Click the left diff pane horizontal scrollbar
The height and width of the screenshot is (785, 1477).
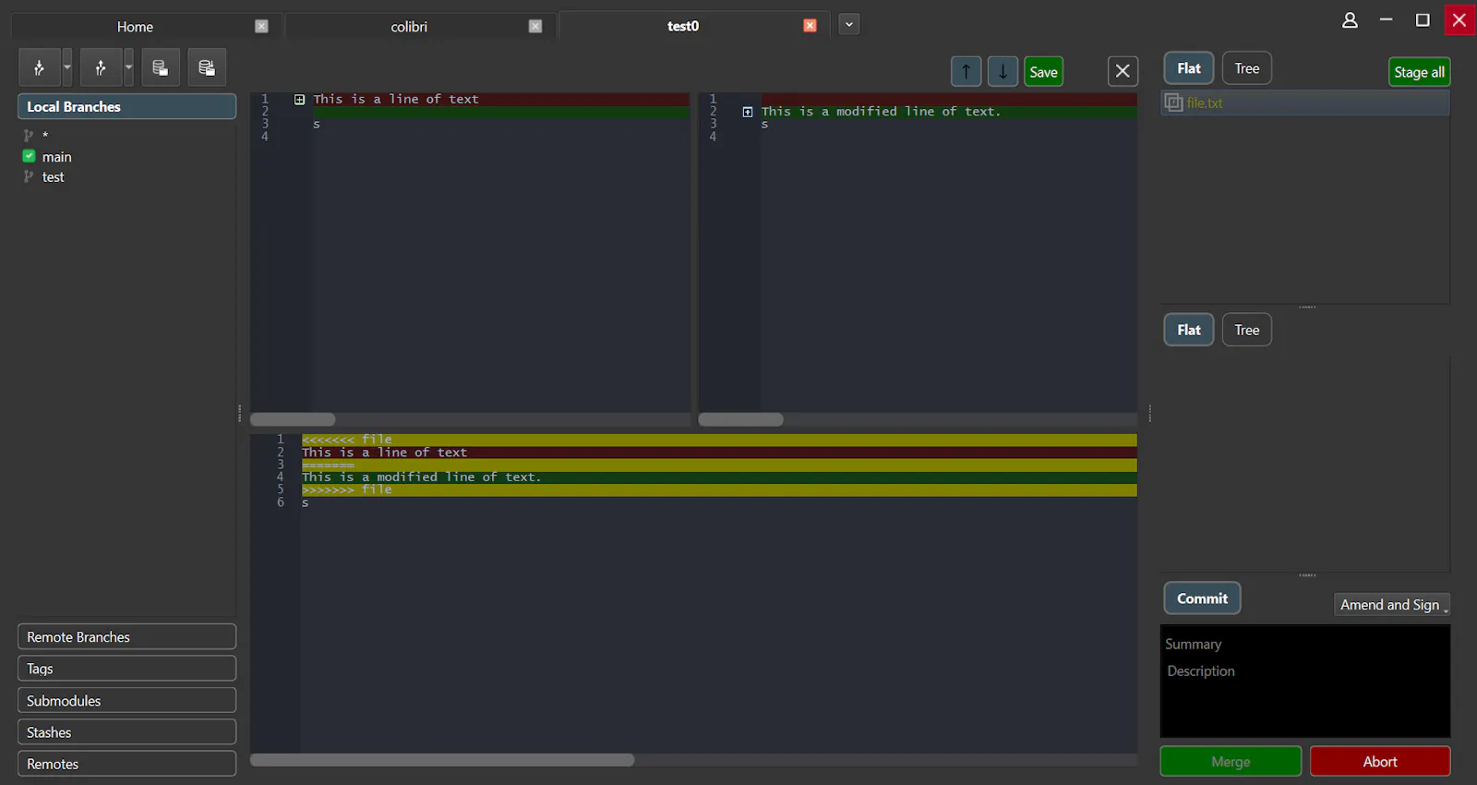tap(293, 419)
